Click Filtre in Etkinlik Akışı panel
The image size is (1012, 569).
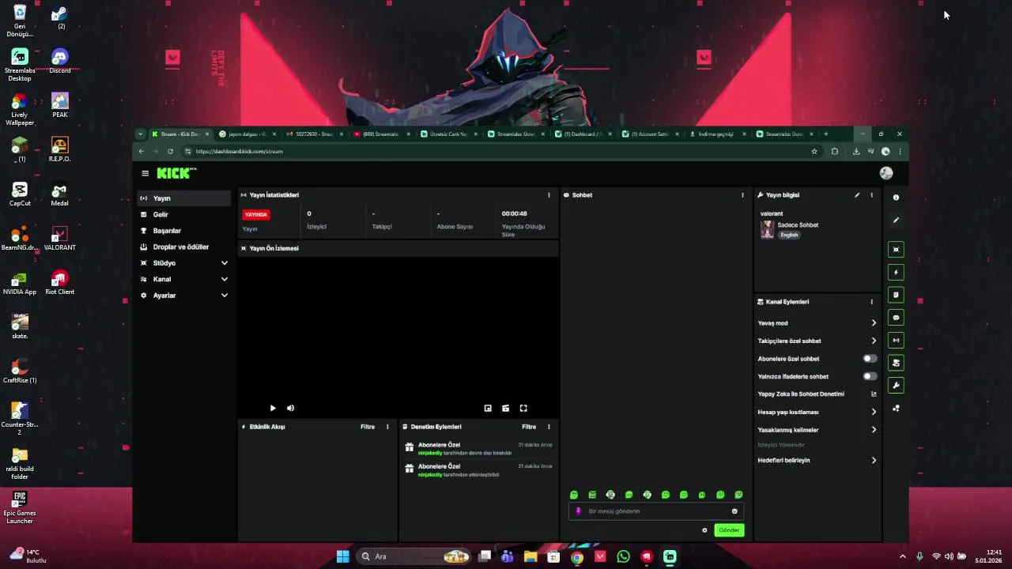tap(368, 427)
